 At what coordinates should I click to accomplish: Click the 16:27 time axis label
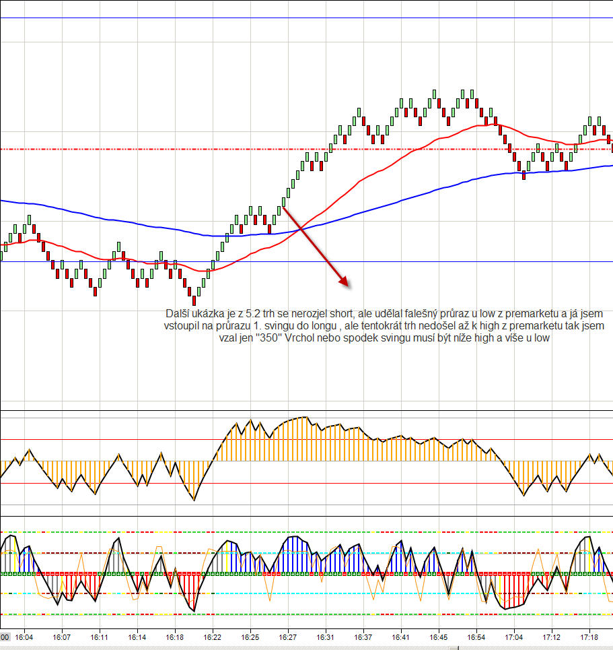point(288,637)
